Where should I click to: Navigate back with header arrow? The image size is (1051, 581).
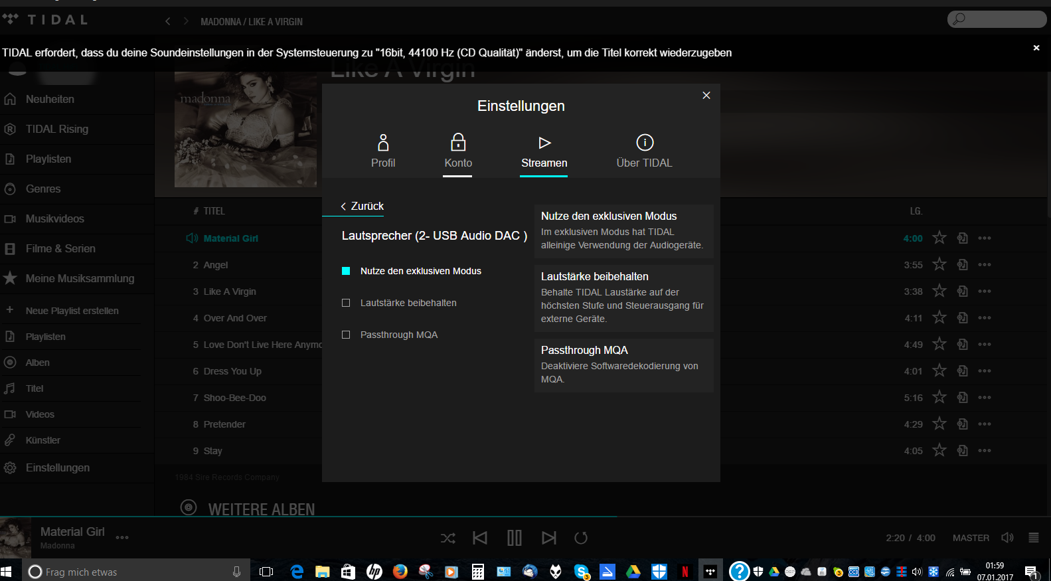pyautogui.click(x=168, y=21)
